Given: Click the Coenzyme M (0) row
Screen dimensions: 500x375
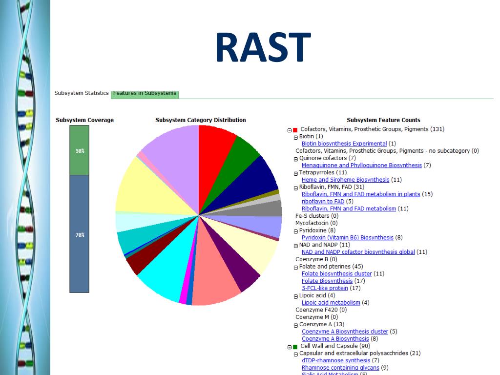Looking at the screenshot, I should tap(316, 317).
